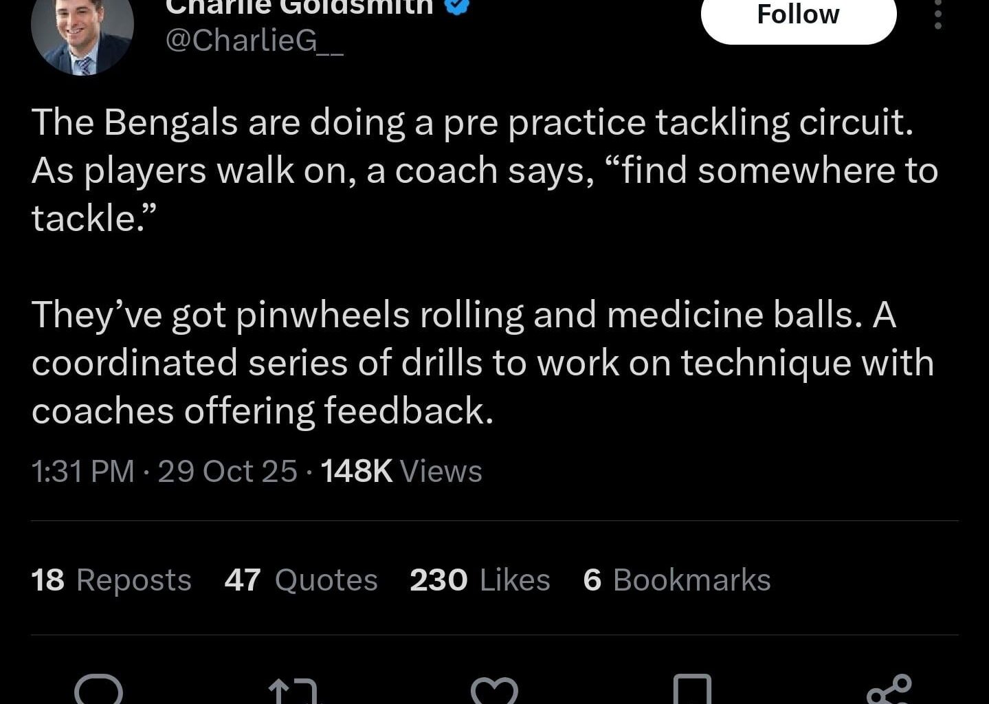Open the share icon menu
989x704 pixels.
[889, 690]
